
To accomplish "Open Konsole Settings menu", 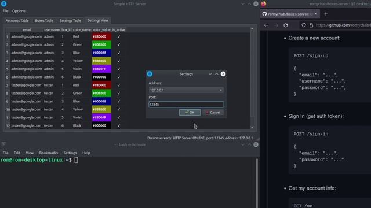I will click(x=70, y=153).
